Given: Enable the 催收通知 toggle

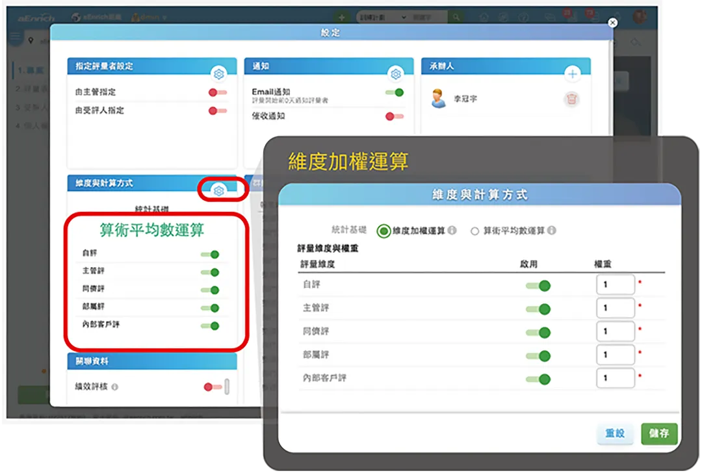Looking at the screenshot, I should pyautogui.click(x=395, y=116).
